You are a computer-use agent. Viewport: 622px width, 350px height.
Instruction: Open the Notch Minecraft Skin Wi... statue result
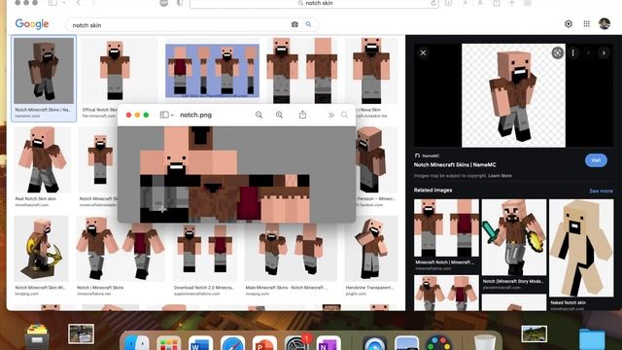pos(41,249)
